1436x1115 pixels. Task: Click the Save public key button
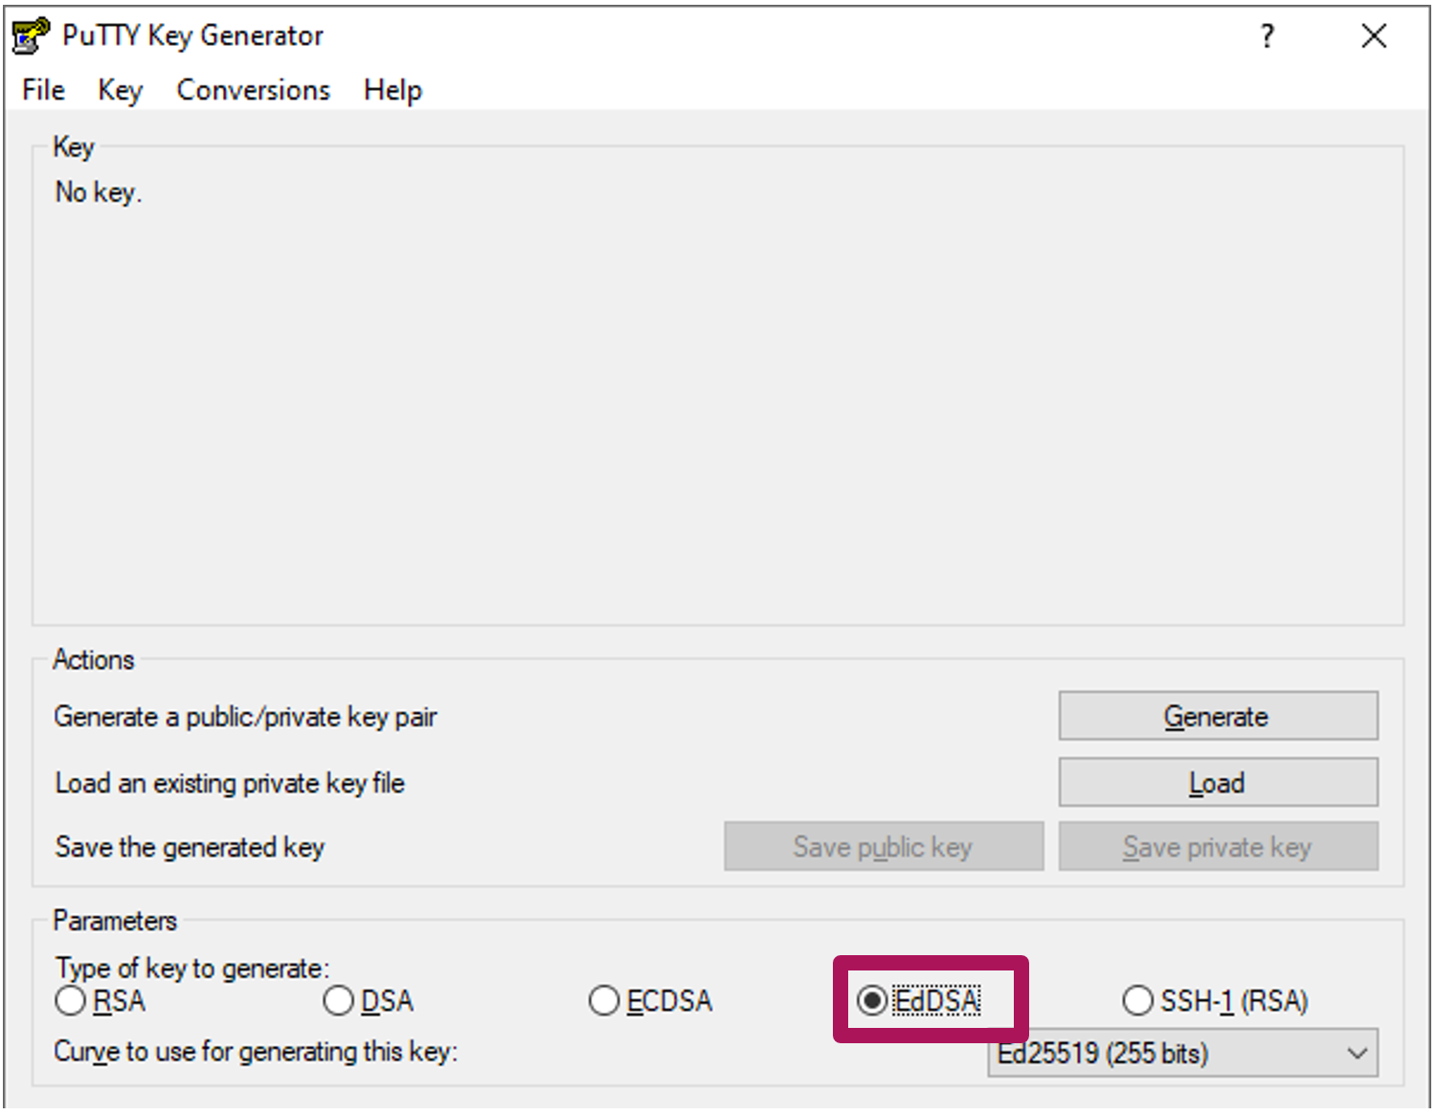tap(883, 847)
